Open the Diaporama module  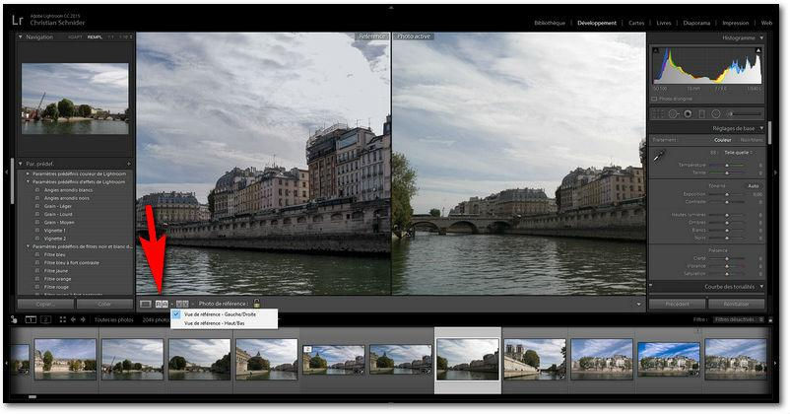696,24
